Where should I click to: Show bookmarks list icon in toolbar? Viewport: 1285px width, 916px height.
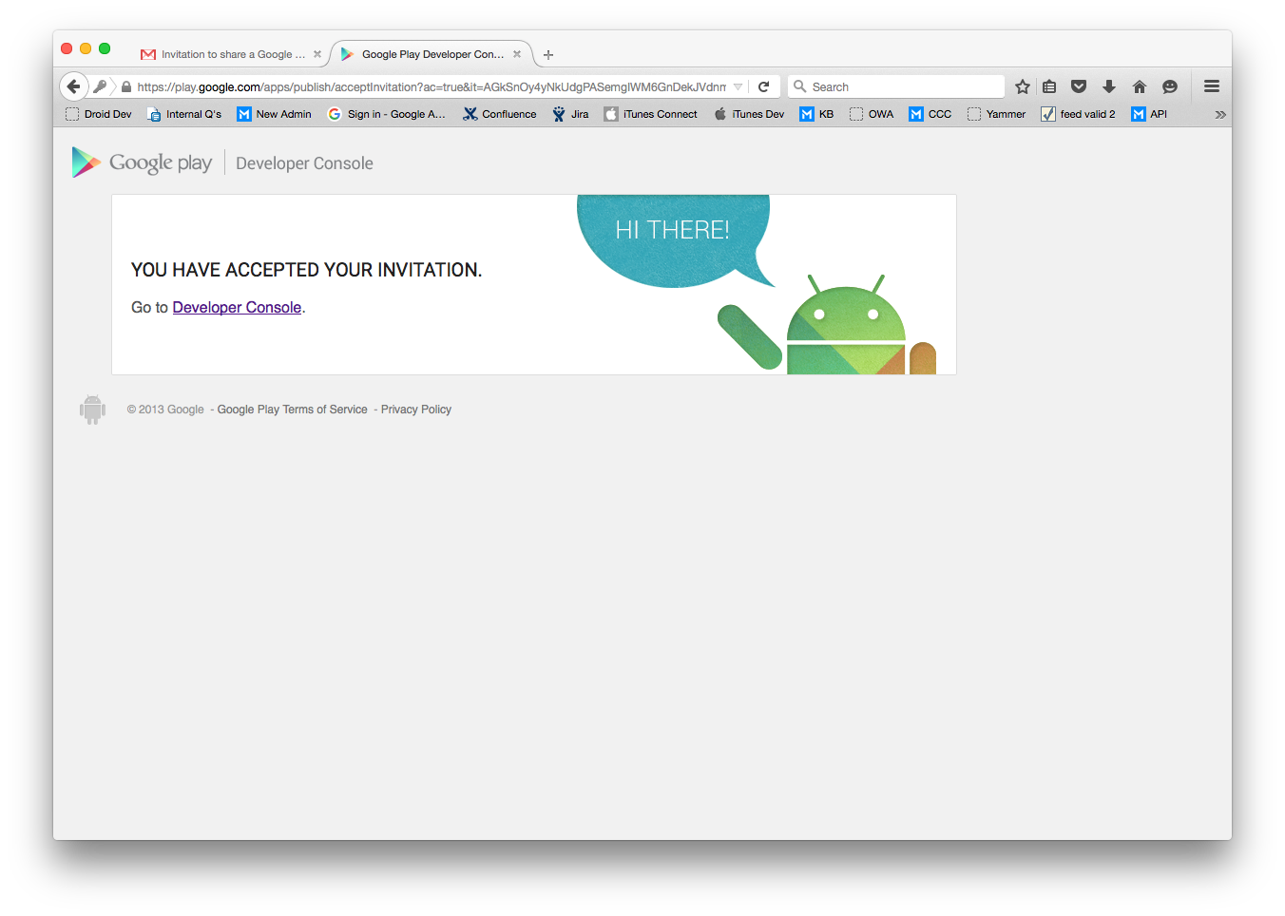[x=1049, y=86]
